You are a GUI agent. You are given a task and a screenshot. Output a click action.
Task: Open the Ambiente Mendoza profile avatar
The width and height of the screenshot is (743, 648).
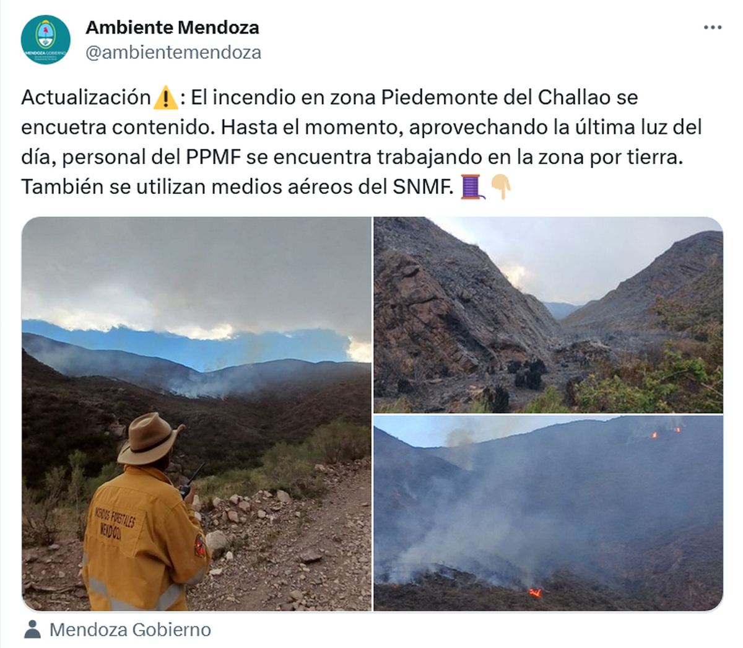pyautogui.click(x=45, y=40)
